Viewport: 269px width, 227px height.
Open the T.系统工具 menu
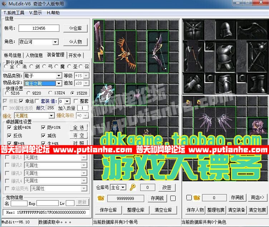coord(14,13)
